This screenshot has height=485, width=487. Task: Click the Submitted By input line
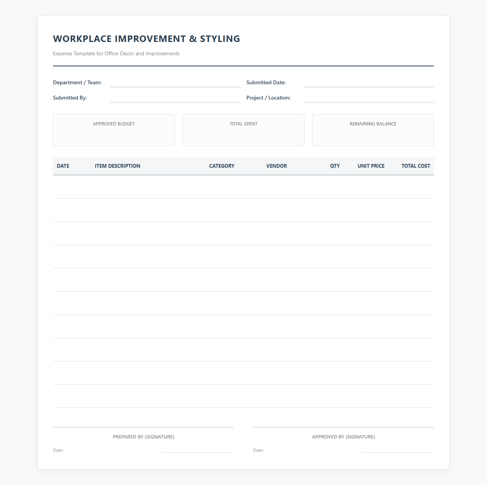pyautogui.click(x=175, y=98)
